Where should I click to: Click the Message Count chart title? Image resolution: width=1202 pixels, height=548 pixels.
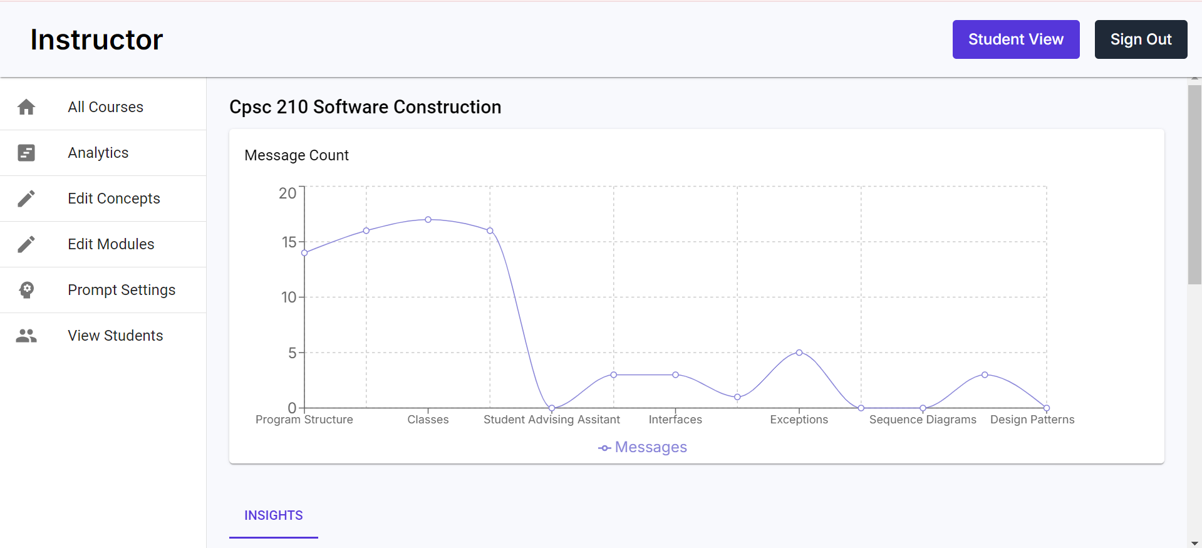297,155
